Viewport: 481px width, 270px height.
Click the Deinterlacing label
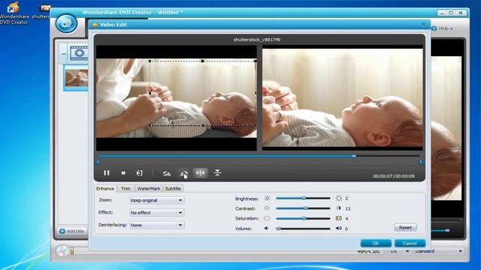pos(112,225)
